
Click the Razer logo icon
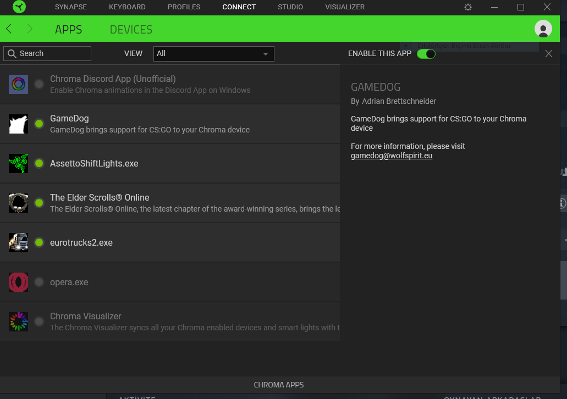tap(19, 7)
